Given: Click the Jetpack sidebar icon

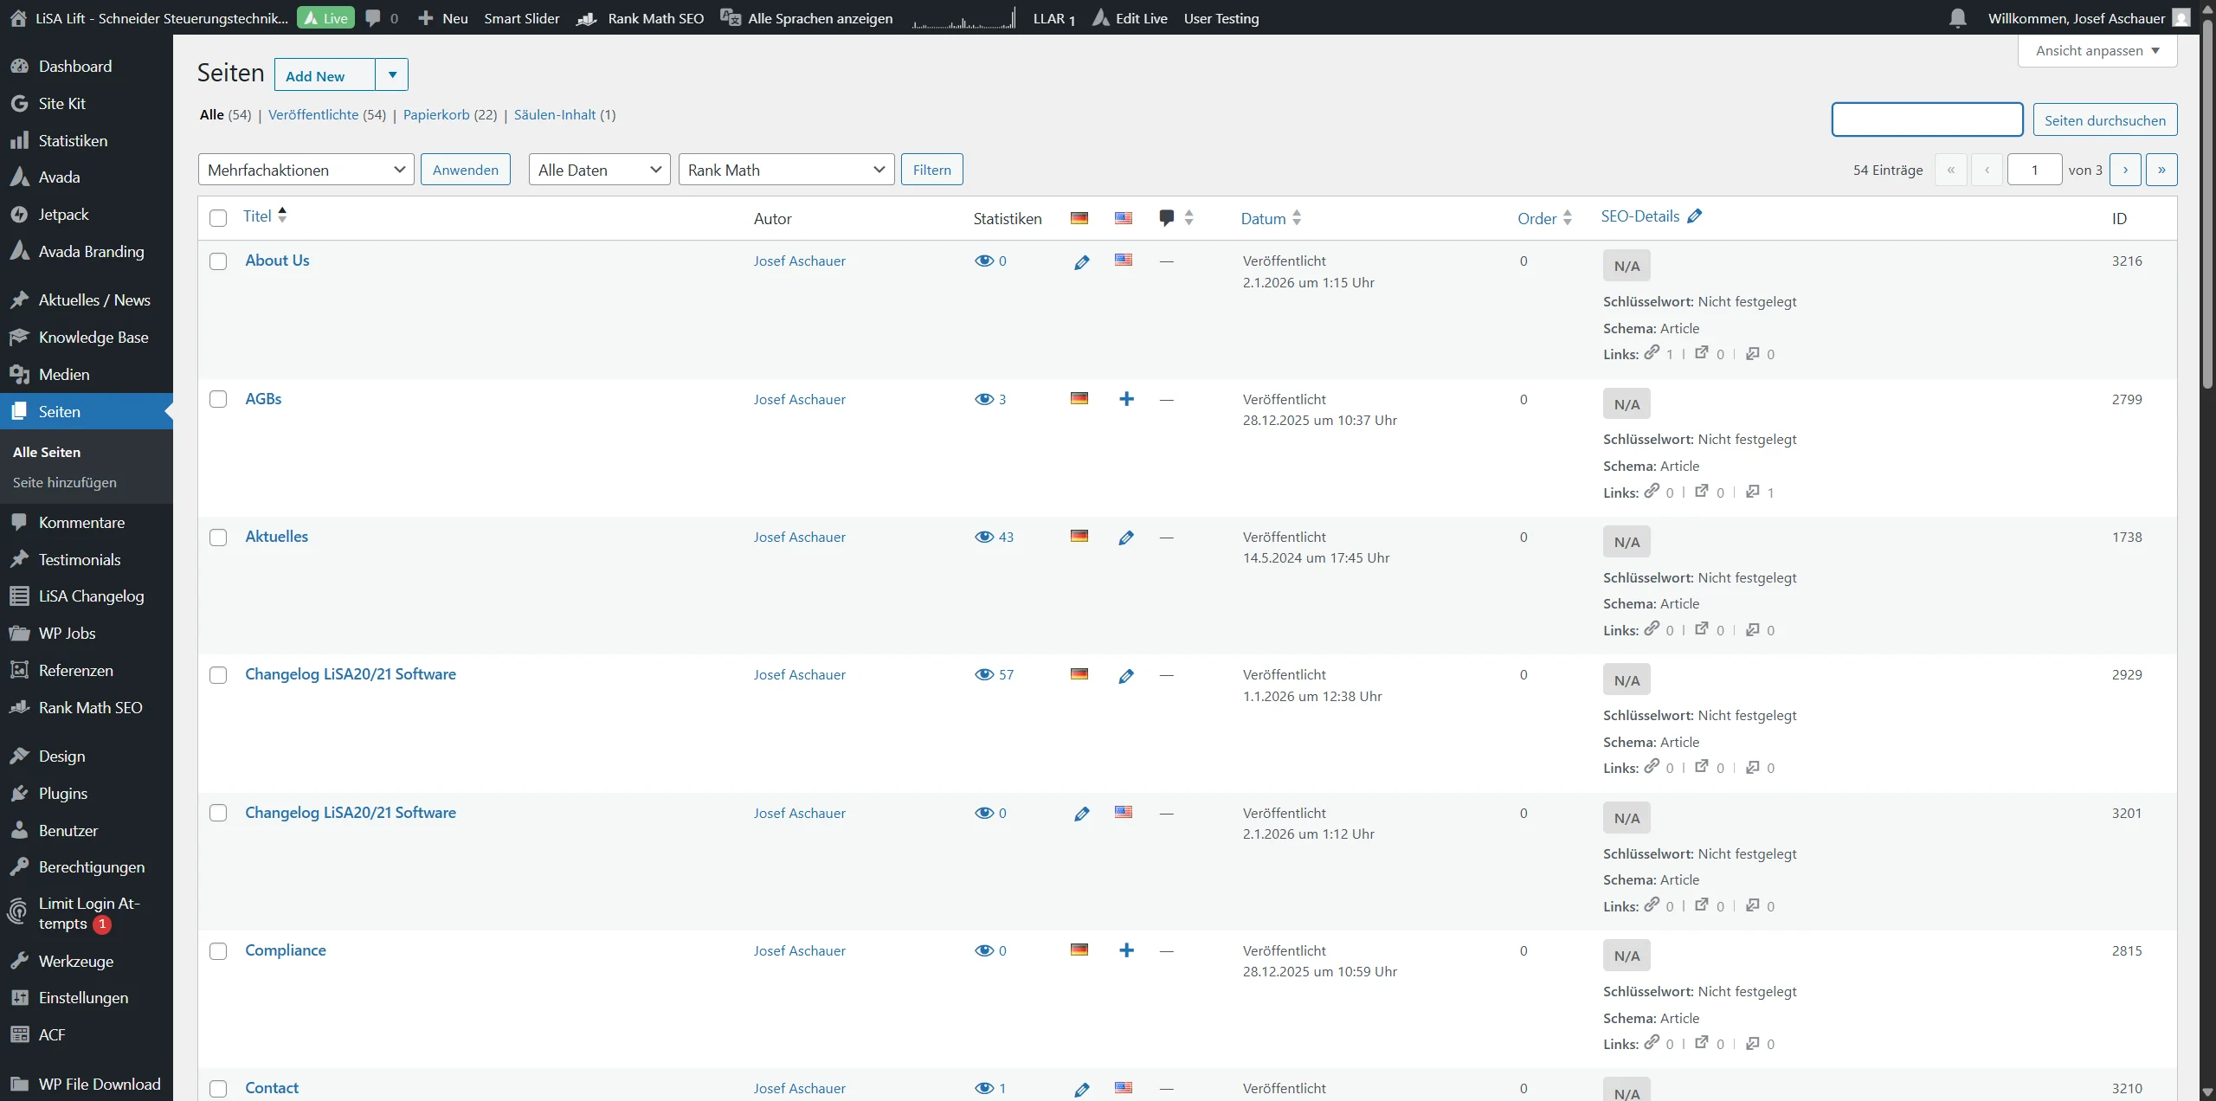Looking at the screenshot, I should [x=20, y=214].
